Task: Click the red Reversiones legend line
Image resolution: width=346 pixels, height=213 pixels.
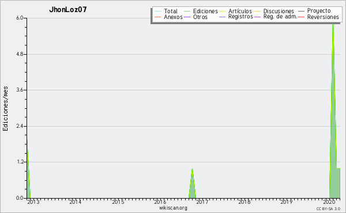Action: tap(301, 17)
